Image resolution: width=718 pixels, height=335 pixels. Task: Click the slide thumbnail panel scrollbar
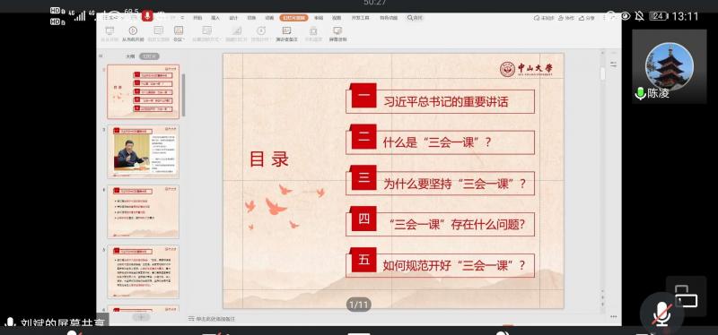click(183, 95)
